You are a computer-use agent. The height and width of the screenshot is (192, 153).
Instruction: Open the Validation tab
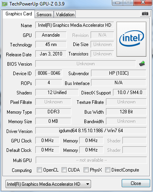pos(65,15)
